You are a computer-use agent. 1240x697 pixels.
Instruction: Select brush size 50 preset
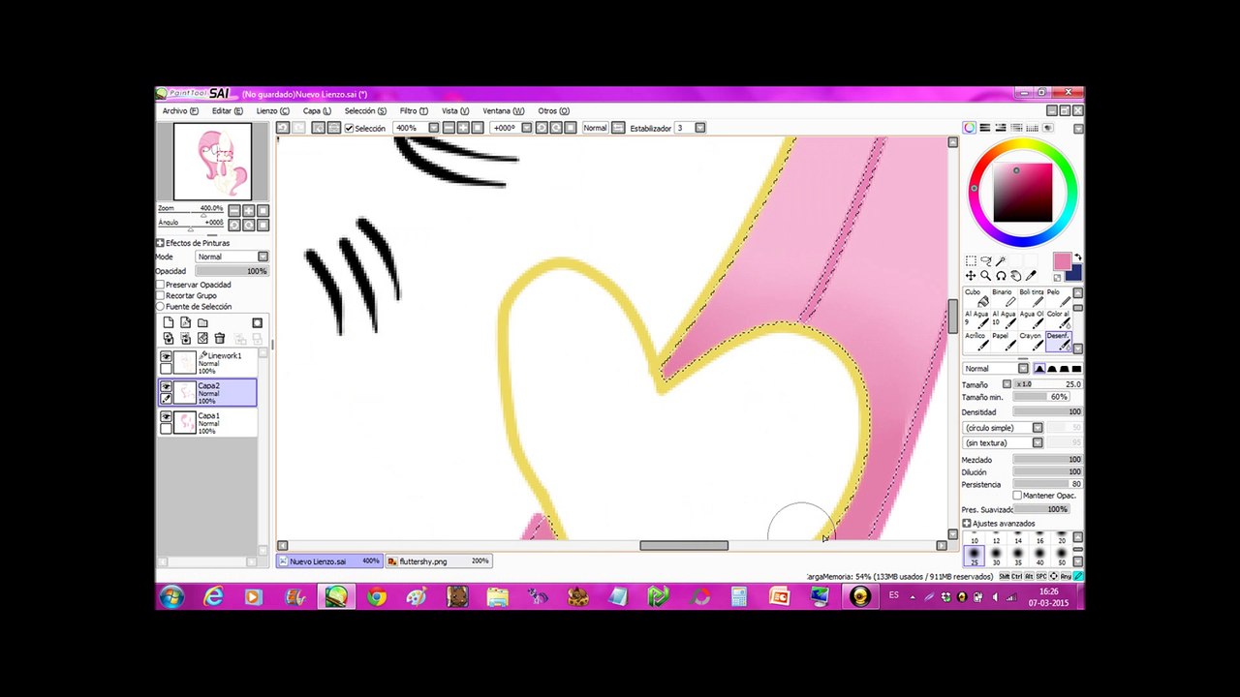coord(1062,556)
